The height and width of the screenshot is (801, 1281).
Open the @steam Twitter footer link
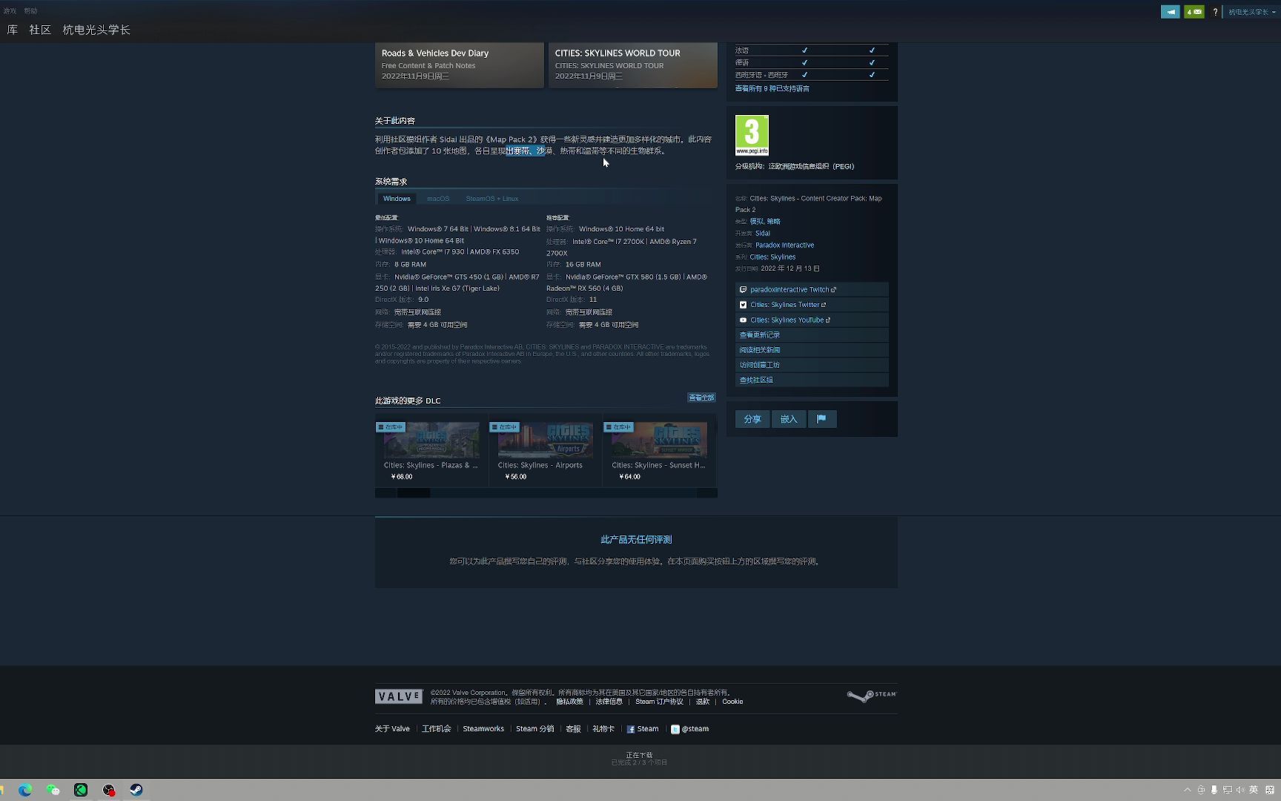(690, 729)
